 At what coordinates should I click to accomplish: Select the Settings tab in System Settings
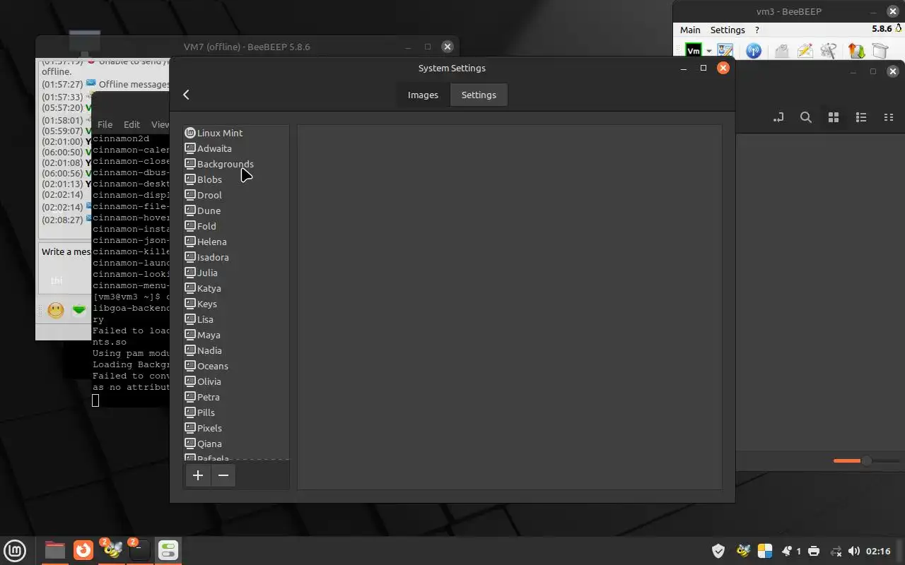[479, 95]
